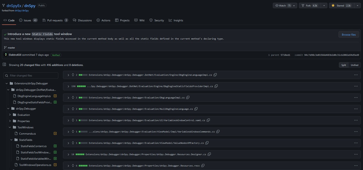Open the Fork options dropdown arrow
This screenshot has width=363, height=170.
coord(324,5)
